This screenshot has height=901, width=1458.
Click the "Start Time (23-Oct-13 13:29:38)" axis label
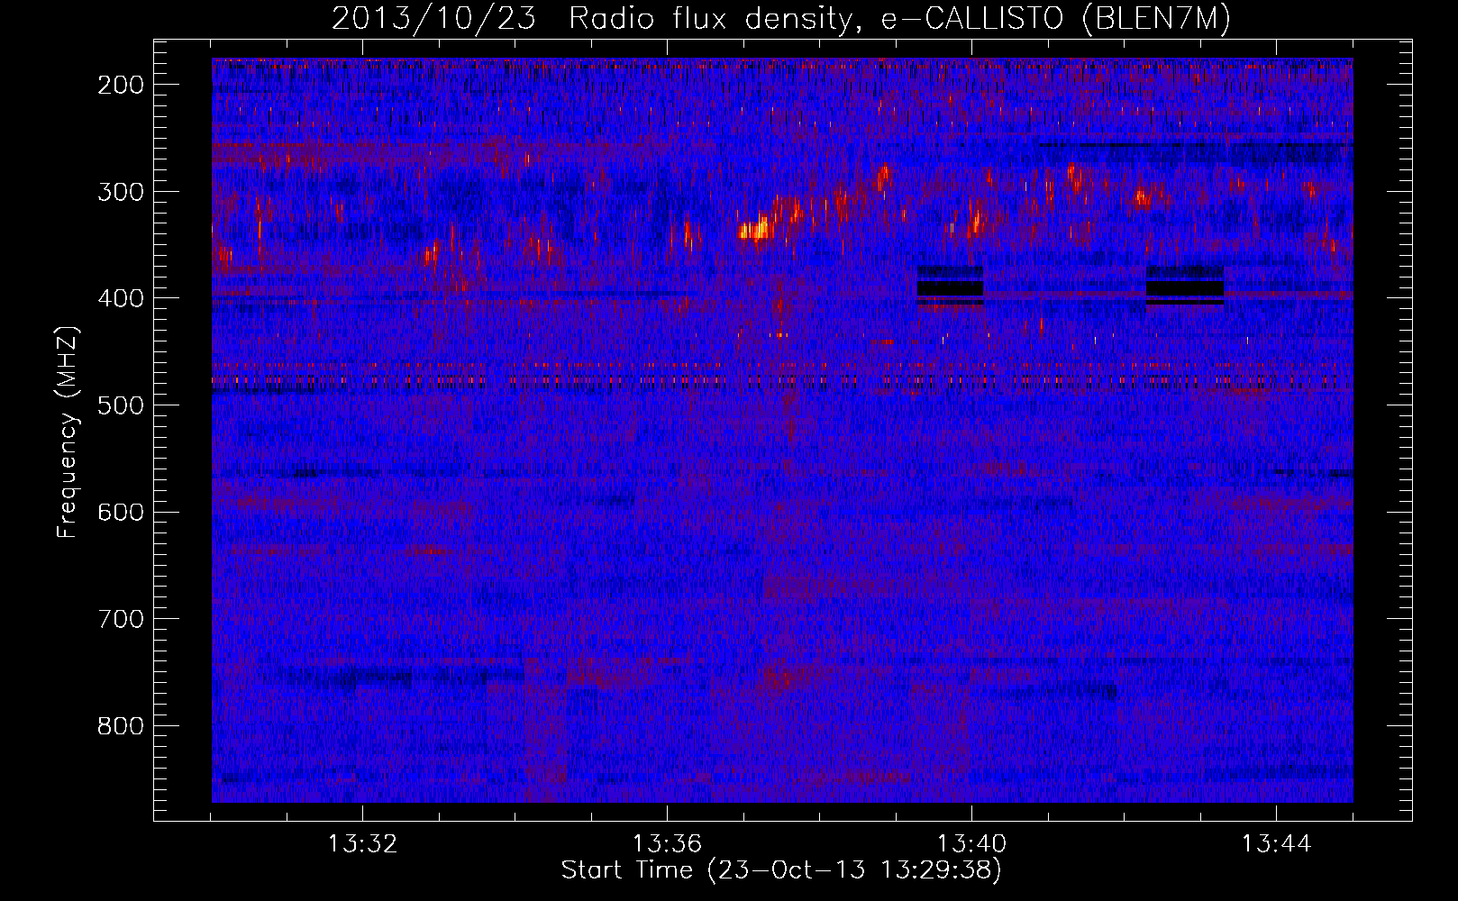781,870
